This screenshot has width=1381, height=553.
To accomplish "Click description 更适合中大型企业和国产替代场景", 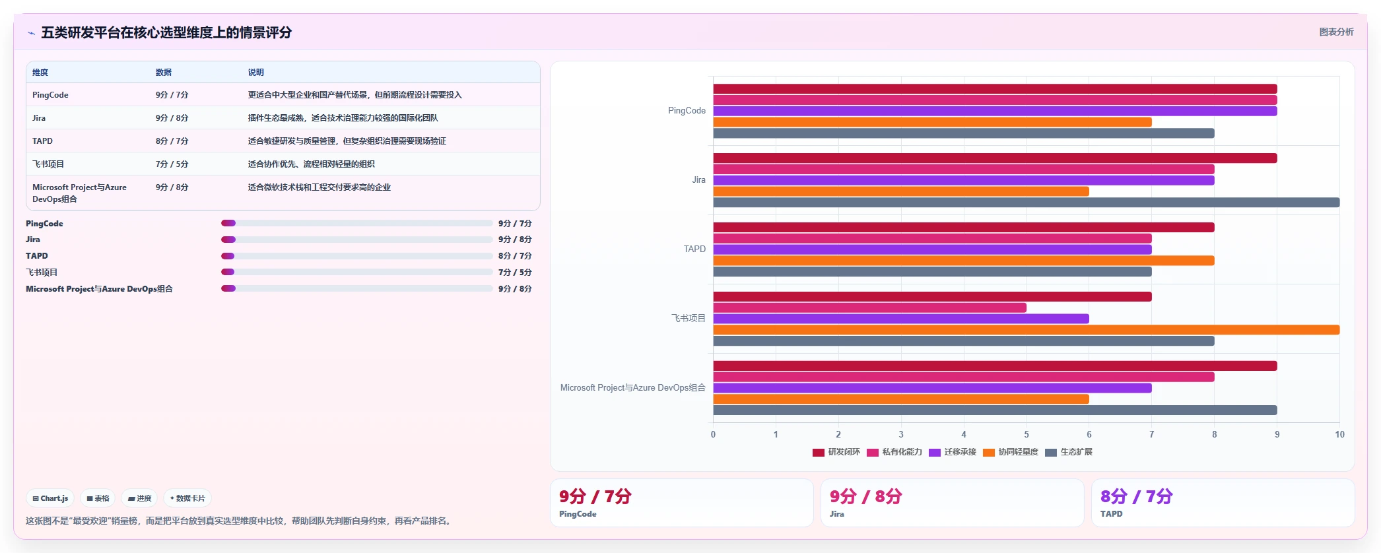I will pos(354,95).
